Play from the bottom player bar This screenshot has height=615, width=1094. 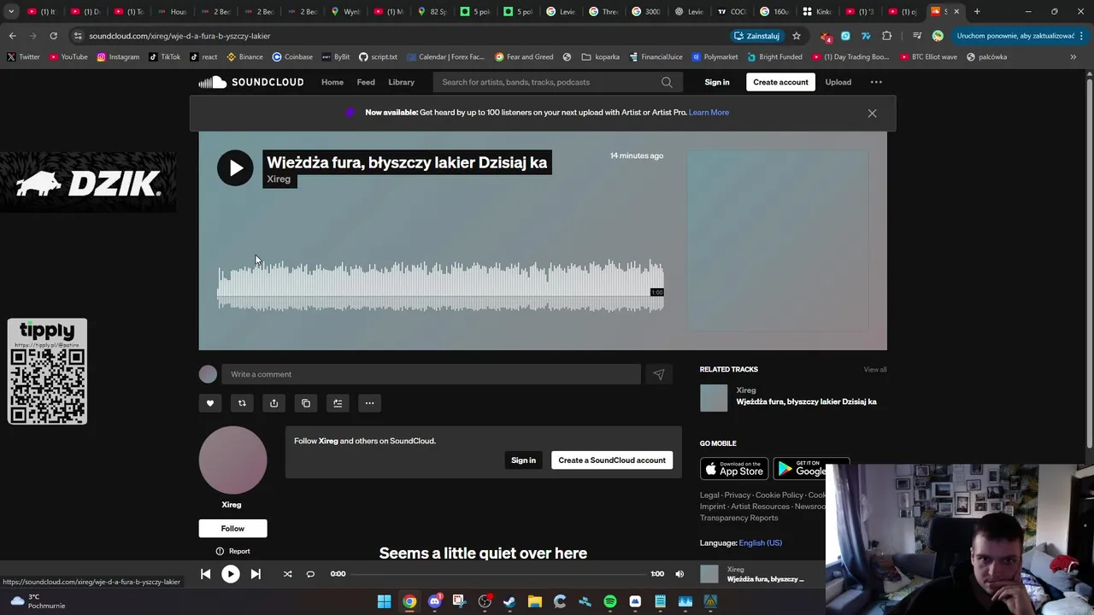231,574
